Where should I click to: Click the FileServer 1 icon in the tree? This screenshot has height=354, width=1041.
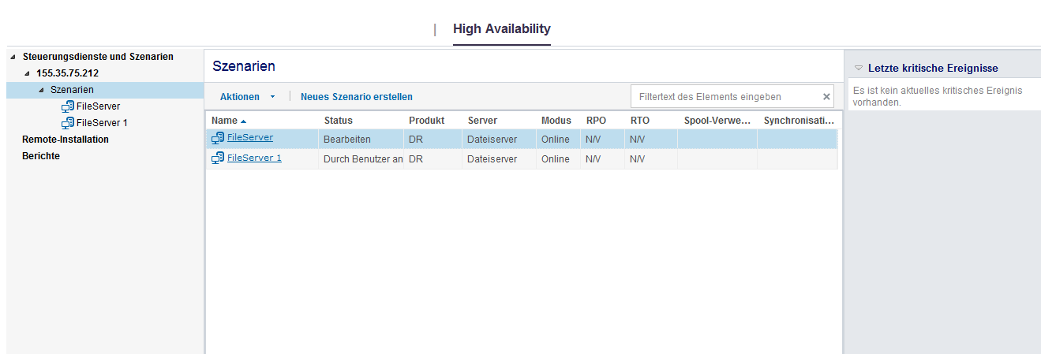67,123
